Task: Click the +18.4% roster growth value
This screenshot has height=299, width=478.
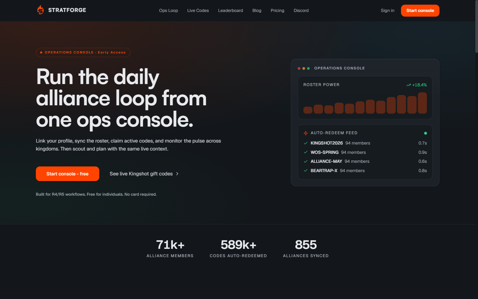Action: [420, 85]
